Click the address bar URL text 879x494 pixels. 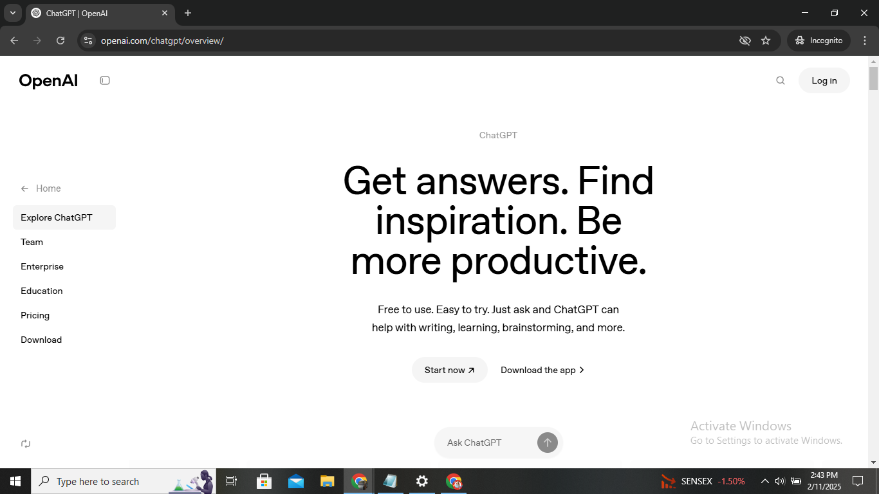[162, 41]
